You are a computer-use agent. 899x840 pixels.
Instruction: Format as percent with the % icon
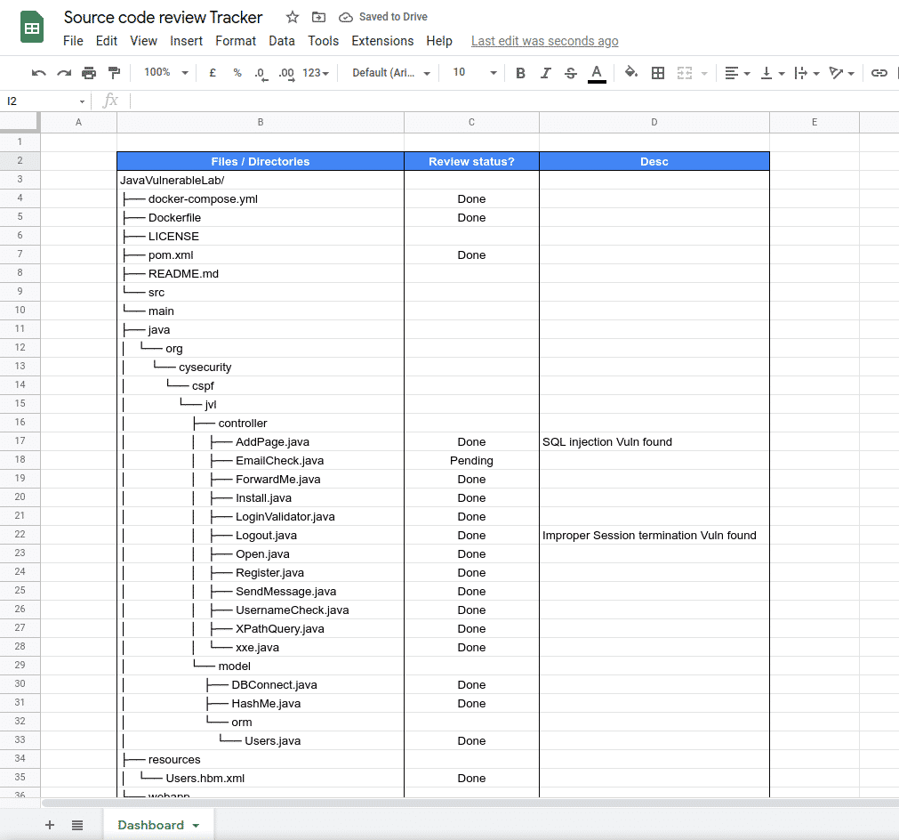click(237, 73)
